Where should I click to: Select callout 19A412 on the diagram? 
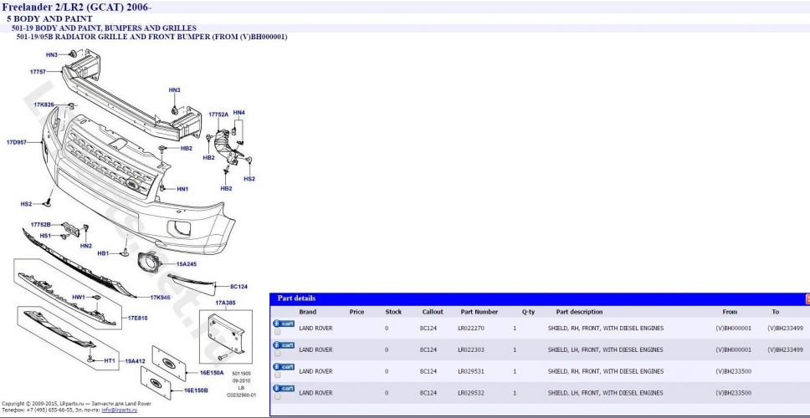(x=136, y=361)
